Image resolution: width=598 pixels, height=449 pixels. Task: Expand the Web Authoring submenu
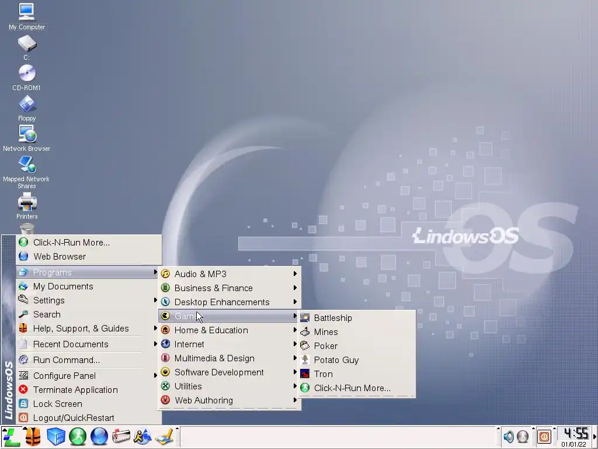[230, 400]
